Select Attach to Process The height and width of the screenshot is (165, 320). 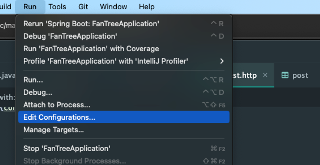click(57, 105)
